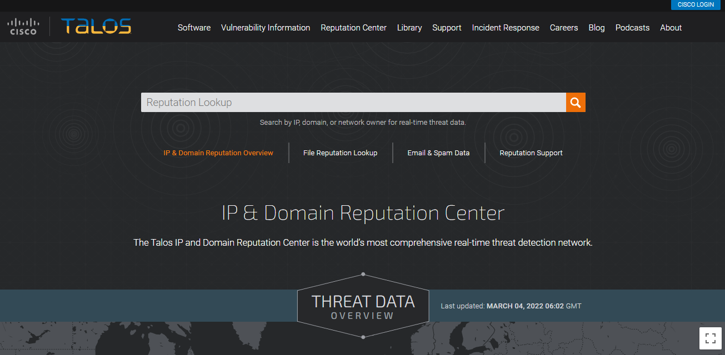Open the Reputation Center menu
The height and width of the screenshot is (355, 725).
[353, 27]
